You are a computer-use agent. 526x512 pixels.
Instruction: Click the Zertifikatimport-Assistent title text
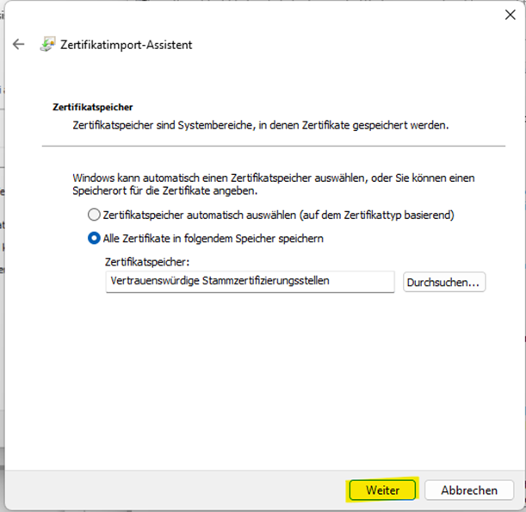(127, 45)
